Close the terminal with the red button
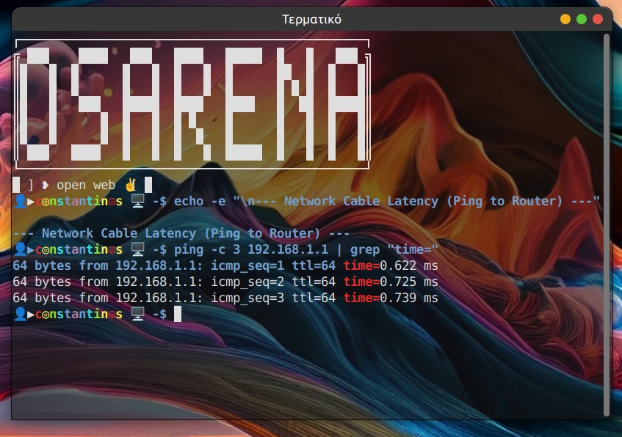Viewport: 622px width, 437px height. point(598,19)
